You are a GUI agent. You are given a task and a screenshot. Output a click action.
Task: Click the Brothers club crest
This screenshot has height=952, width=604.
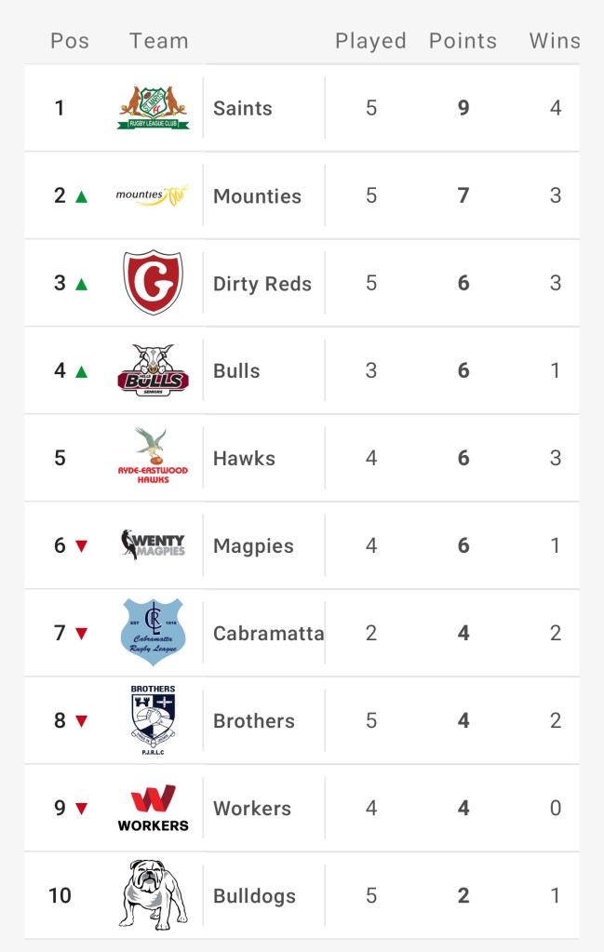(x=154, y=720)
